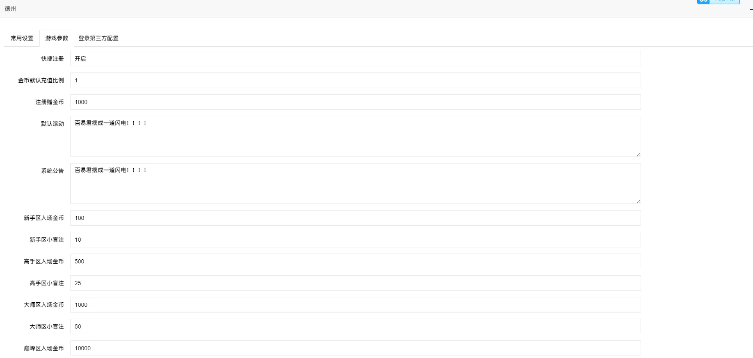Click the 大师区小盲注 field showing 50
Viewport: 753px width, 358px height.
[355, 326]
